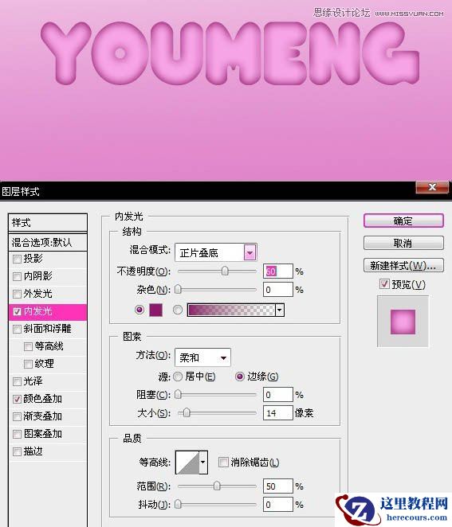Screen dimensions: 452x527
Task: Click the 大小 size slider handle
Action: point(187,412)
